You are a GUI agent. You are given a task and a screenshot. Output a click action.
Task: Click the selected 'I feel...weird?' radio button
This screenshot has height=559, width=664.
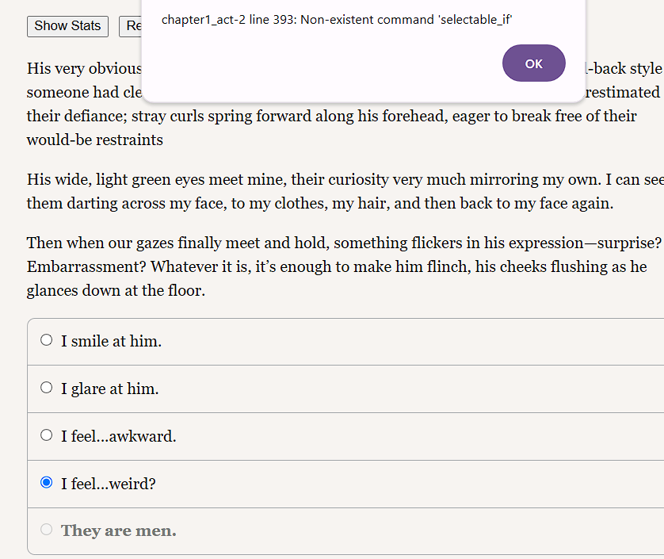[x=46, y=482]
